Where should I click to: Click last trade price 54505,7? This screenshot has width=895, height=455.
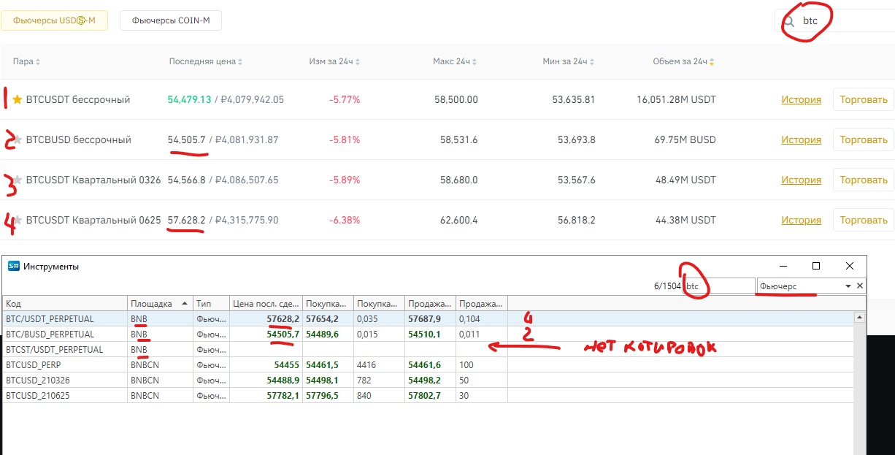coord(283,334)
